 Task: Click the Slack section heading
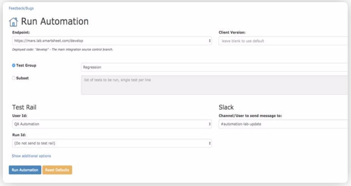pos(226,107)
